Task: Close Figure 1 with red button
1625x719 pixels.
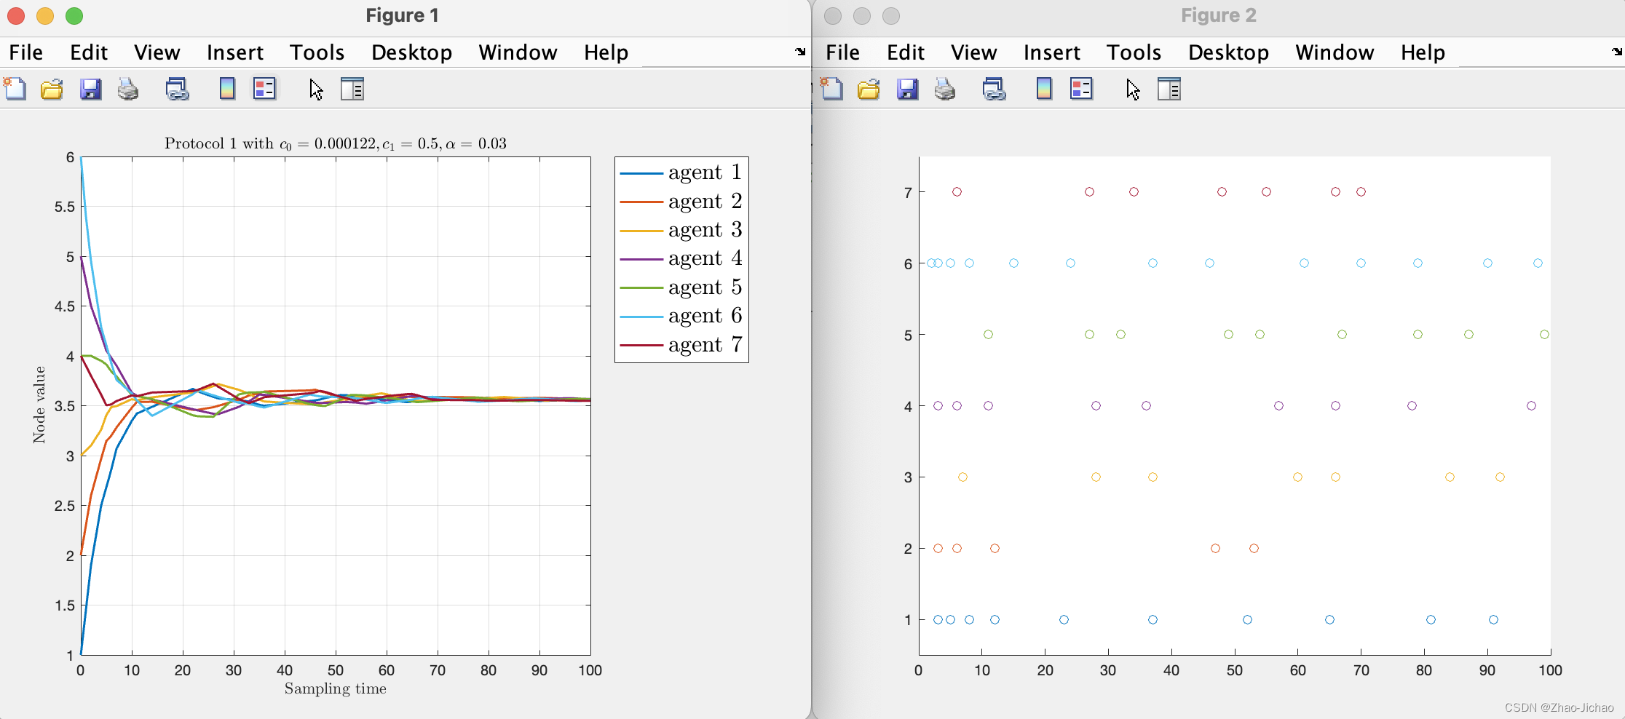Action: (x=16, y=16)
